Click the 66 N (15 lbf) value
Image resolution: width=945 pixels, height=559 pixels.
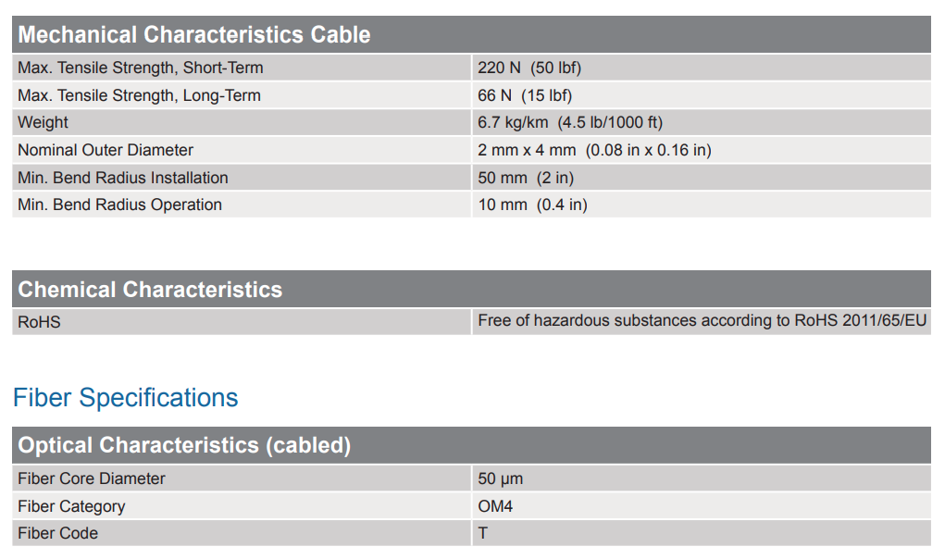[x=525, y=95]
